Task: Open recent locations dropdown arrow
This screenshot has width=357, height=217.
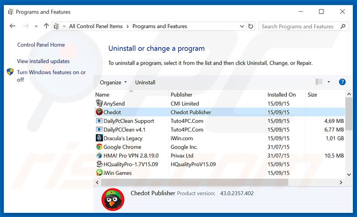Action: click(x=36, y=26)
